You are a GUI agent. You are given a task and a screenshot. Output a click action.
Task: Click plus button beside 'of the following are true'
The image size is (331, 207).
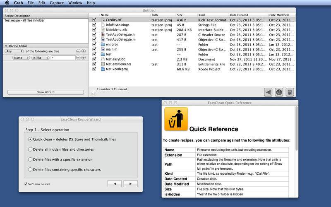[x=84, y=51]
